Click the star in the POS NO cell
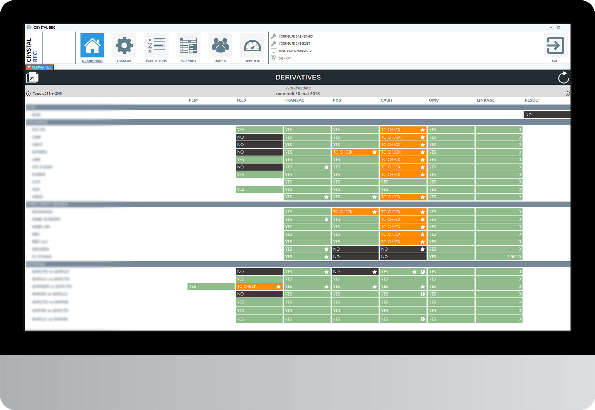This screenshot has height=410, width=595. [375, 272]
